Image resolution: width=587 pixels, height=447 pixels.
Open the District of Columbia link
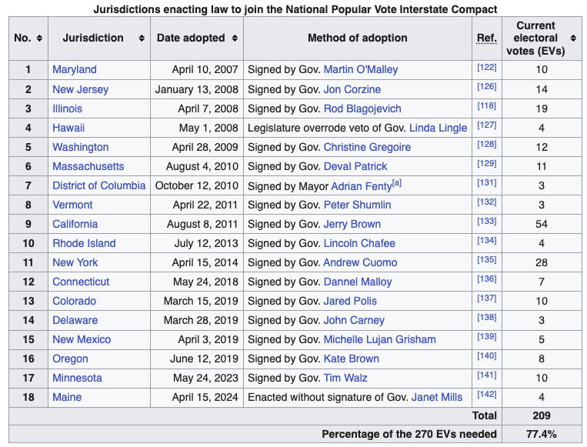98,185
